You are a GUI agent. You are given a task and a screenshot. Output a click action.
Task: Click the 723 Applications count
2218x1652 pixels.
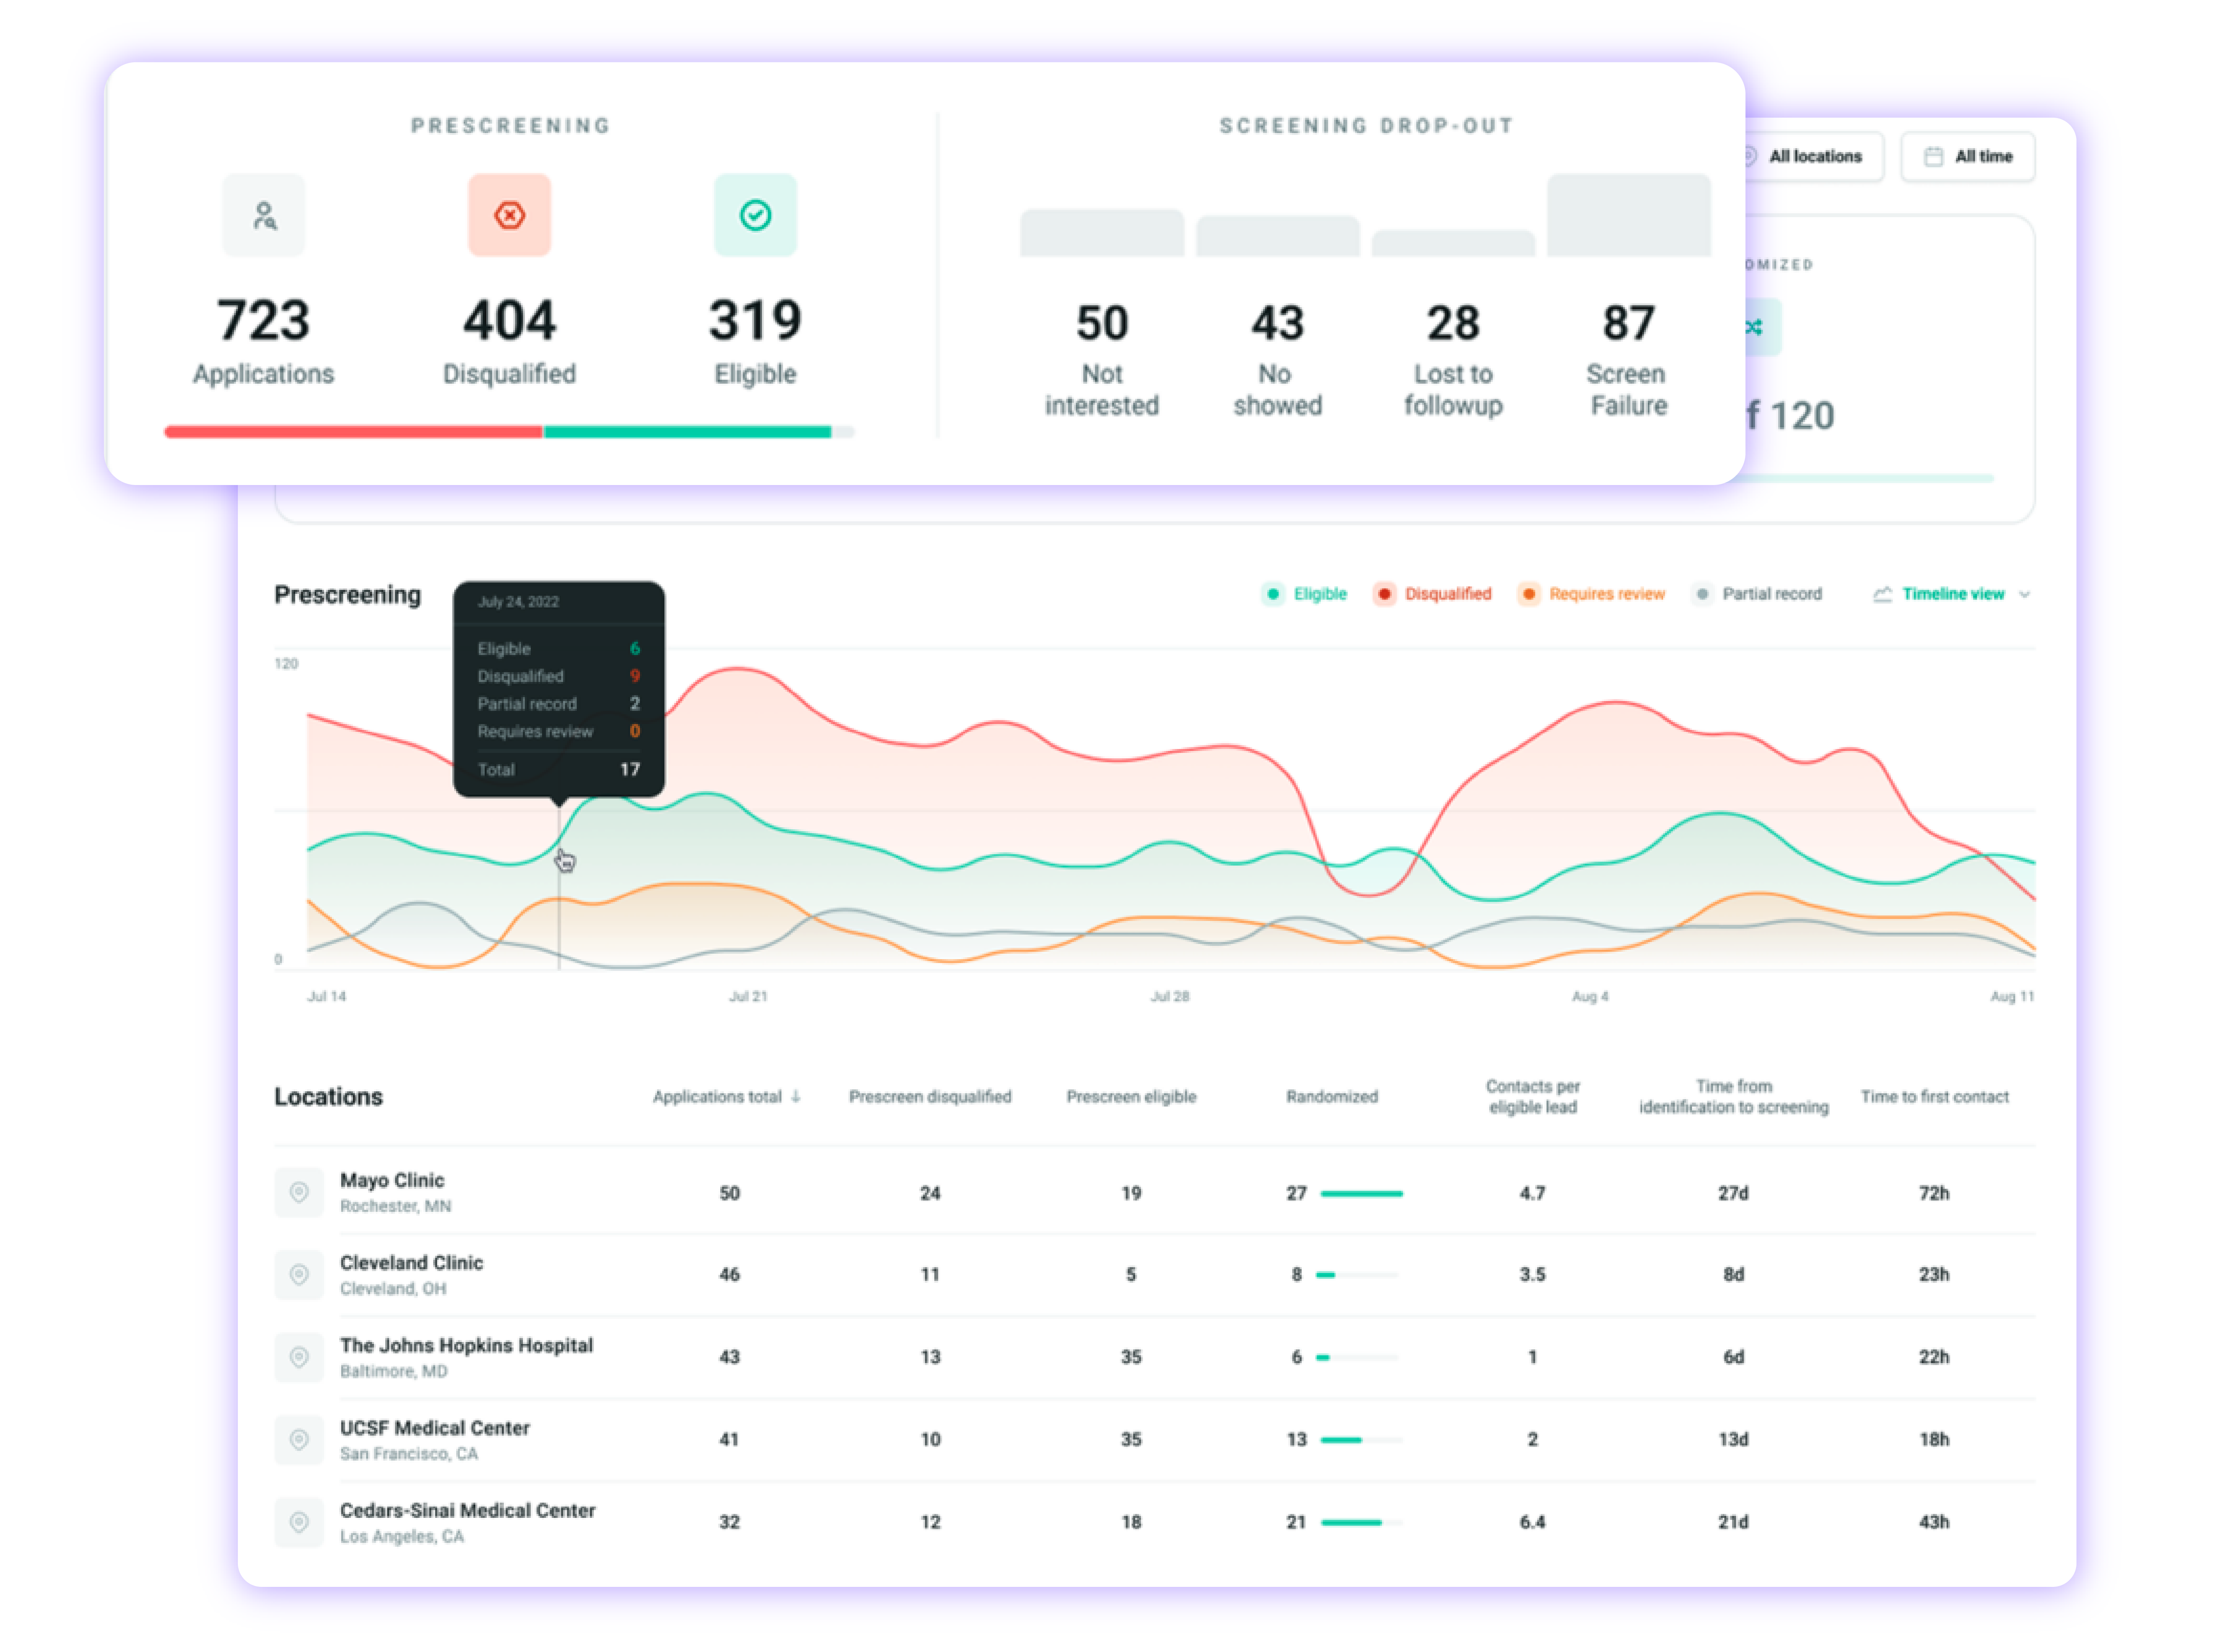click(x=264, y=321)
